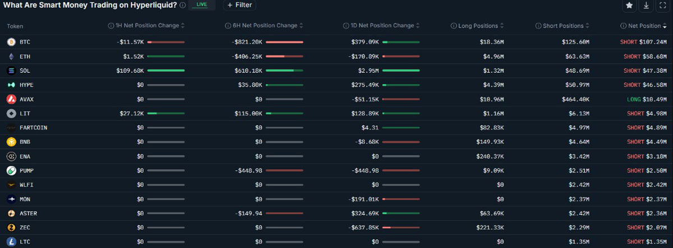Click the fullscreen expand icon
673x248 pixels.
click(662, 6)
